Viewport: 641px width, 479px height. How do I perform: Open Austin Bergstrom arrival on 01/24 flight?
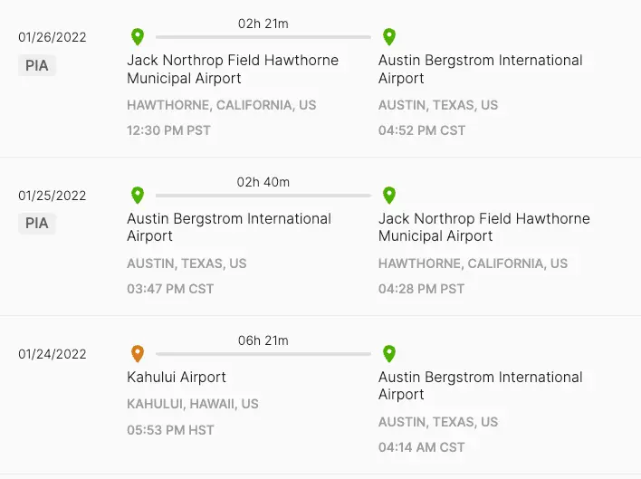(x=480, y=386)
